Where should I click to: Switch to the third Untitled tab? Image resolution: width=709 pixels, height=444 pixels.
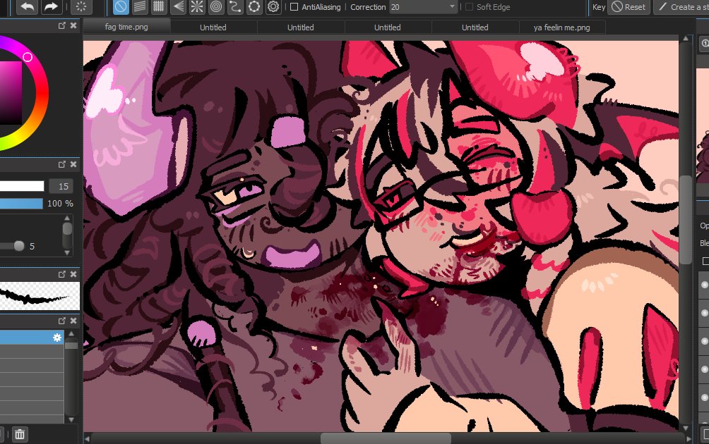coord(388,27)
